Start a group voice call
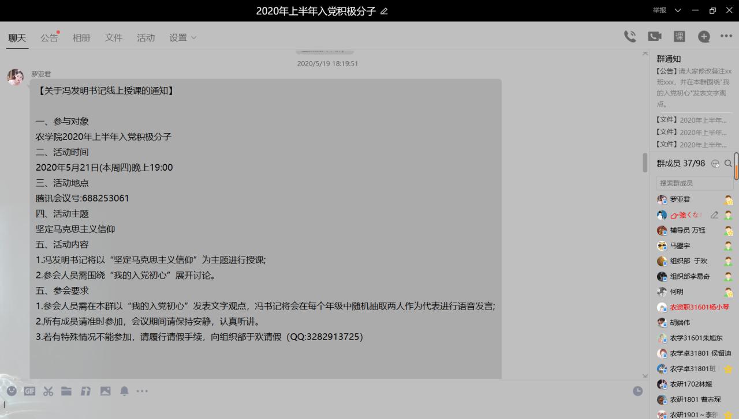 point(629,36)
